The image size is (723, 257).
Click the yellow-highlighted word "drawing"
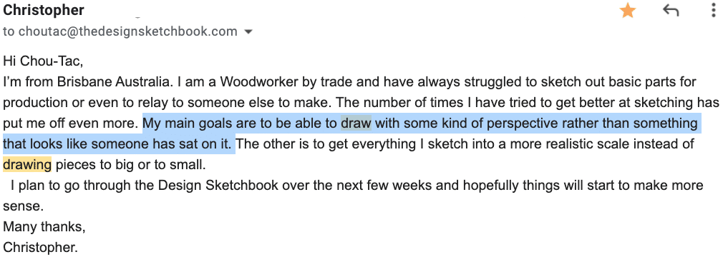coord(27,164)
